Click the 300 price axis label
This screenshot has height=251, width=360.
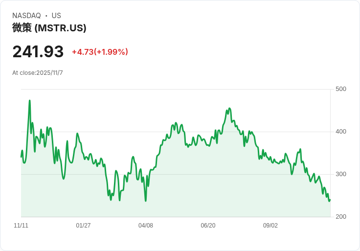coord(341,174)
